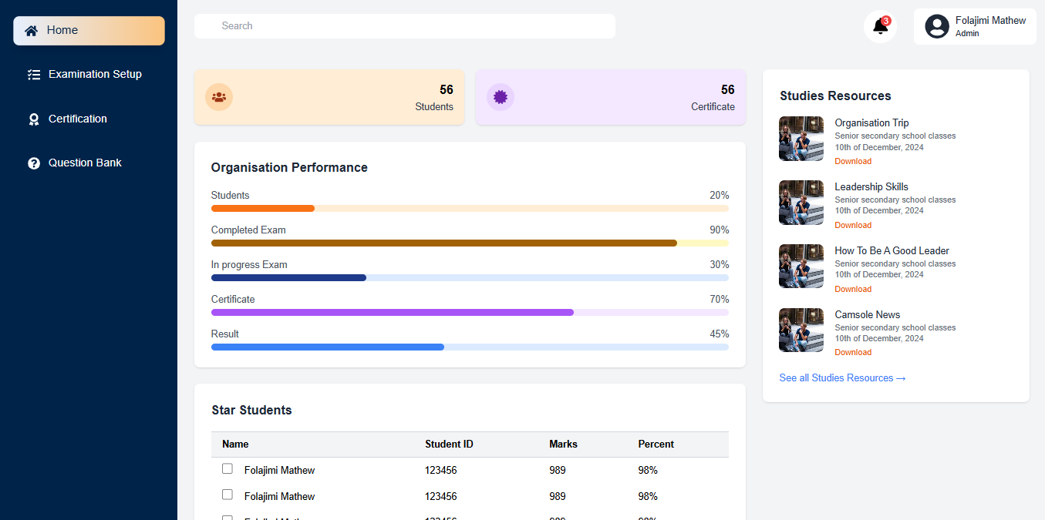The height and width of the screenshot is (520, 1045).
Task: Focus the Search input field
Action: 405,26
